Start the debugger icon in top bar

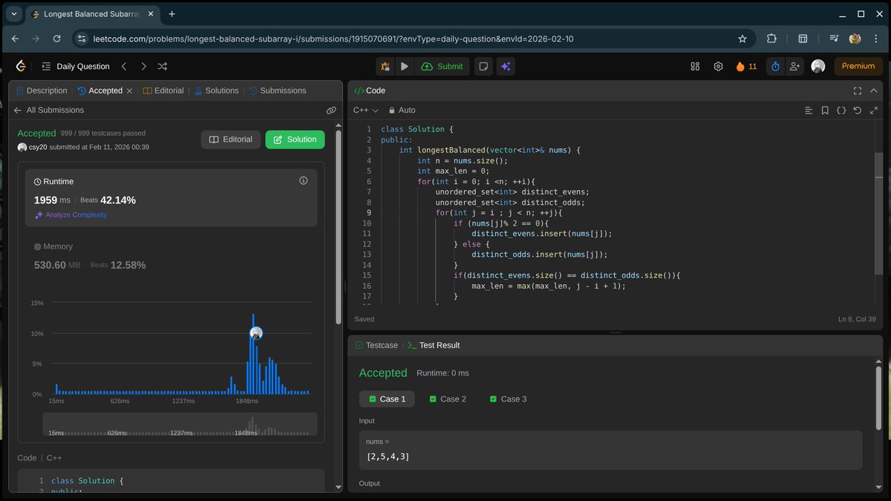click(385, 66)
